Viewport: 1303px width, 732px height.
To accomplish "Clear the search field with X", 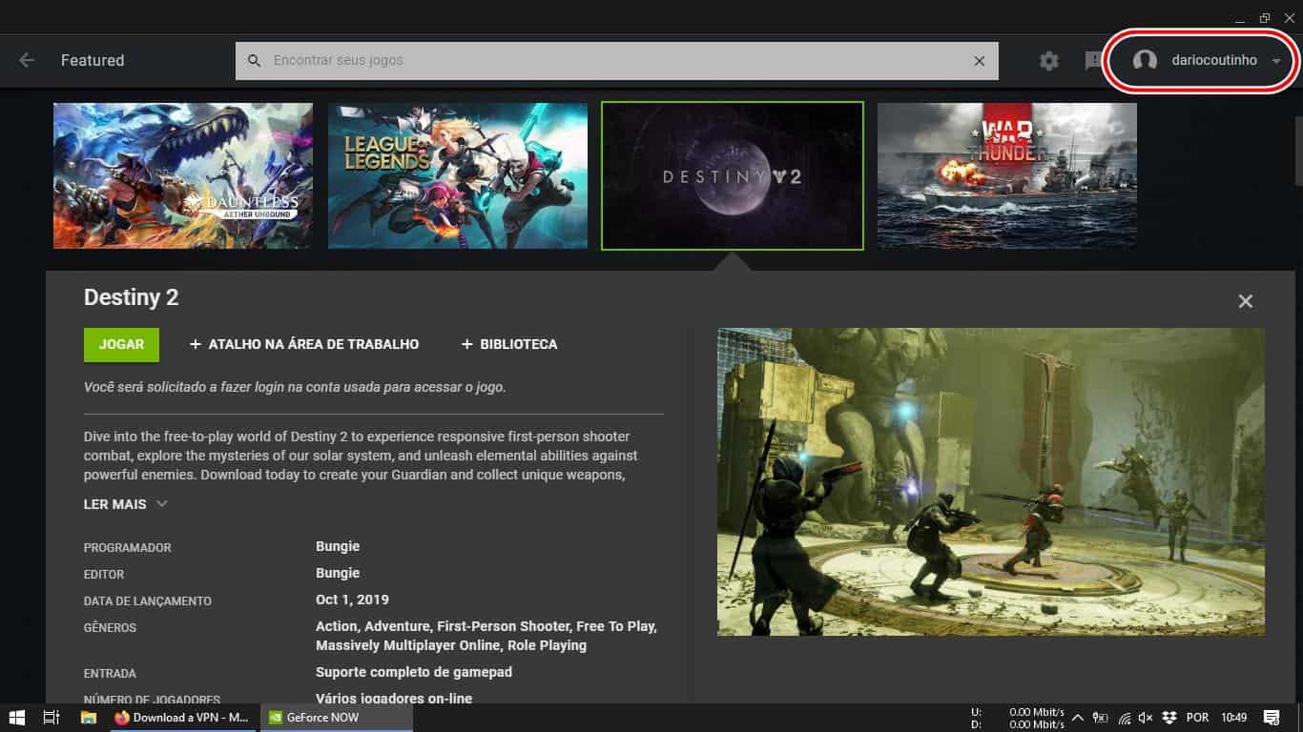I will click(x=980, y=61).
